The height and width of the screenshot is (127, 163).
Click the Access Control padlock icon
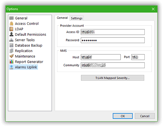(11, 23)
